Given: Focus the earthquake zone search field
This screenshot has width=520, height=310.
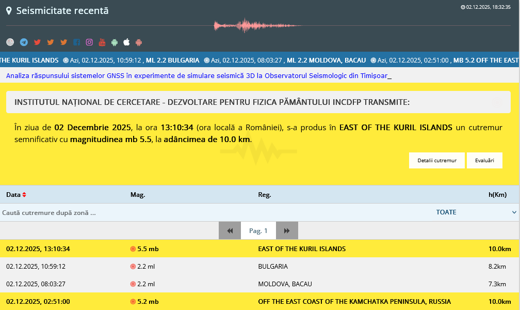Looking at the screenshot, I should tap(155, 212).
